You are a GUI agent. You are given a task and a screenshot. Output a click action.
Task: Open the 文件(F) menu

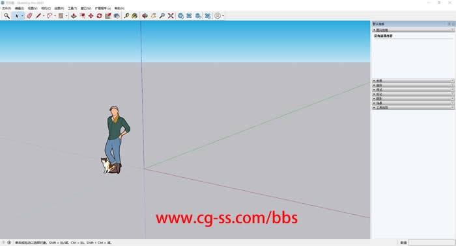pos(7,8)
